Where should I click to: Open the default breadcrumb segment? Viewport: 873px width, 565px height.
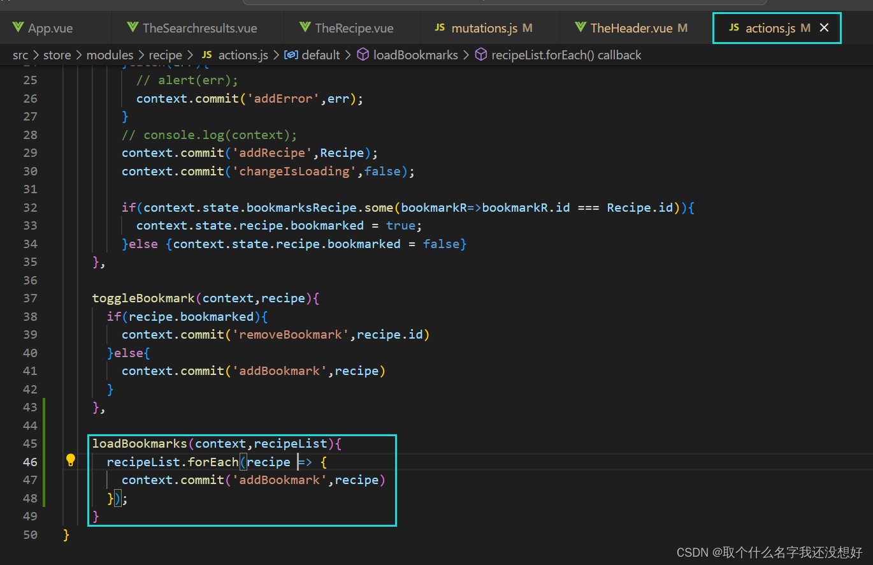[x=321, y=55]
